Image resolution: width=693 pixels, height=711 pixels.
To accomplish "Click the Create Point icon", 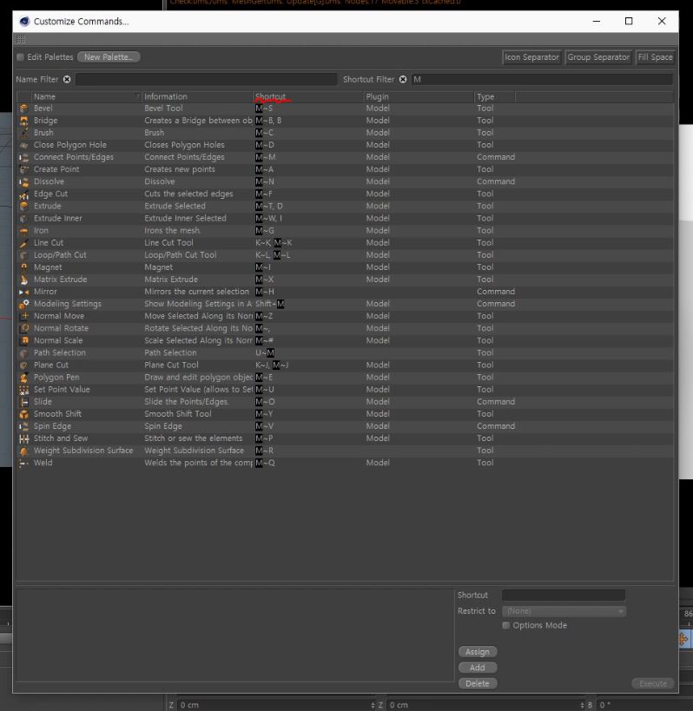I will tap(24, 169).
